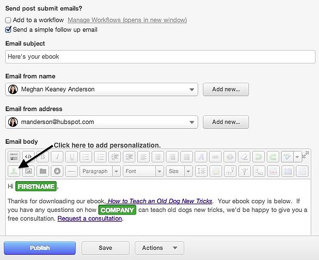The image size is (319, 260).
Task: Open the Actions menu button
Action: point(159,248)
